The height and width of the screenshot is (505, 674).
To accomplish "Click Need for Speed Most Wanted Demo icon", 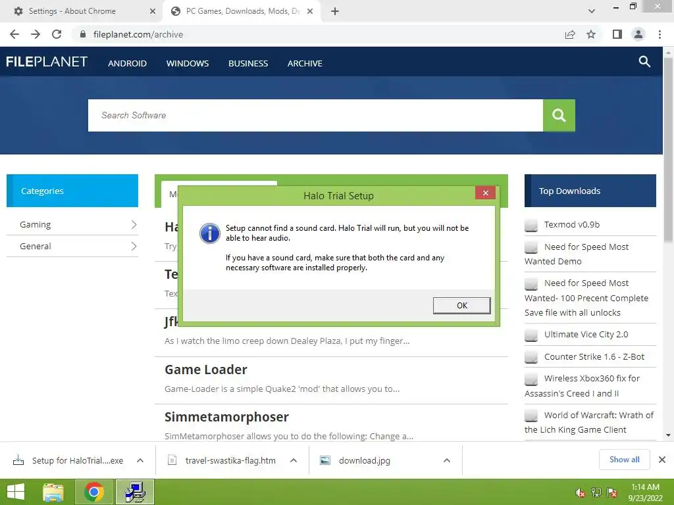I will 531,247.
